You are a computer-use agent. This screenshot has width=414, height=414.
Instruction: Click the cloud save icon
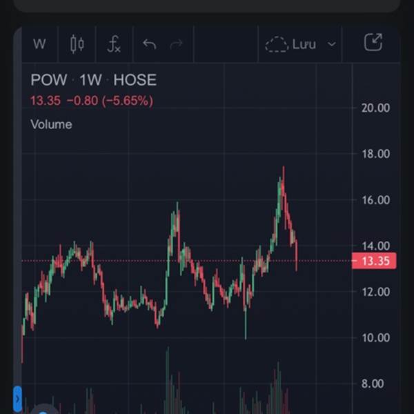tap(276, 45)
